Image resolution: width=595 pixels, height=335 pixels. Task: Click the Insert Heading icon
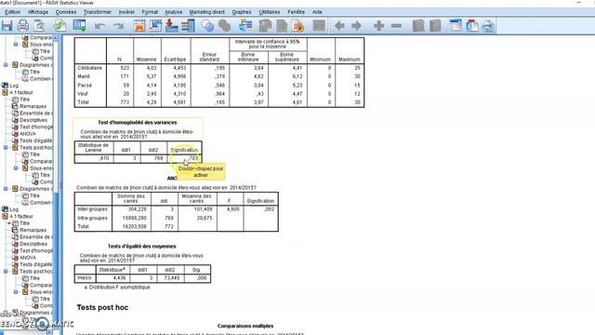(x=456, y=26)
